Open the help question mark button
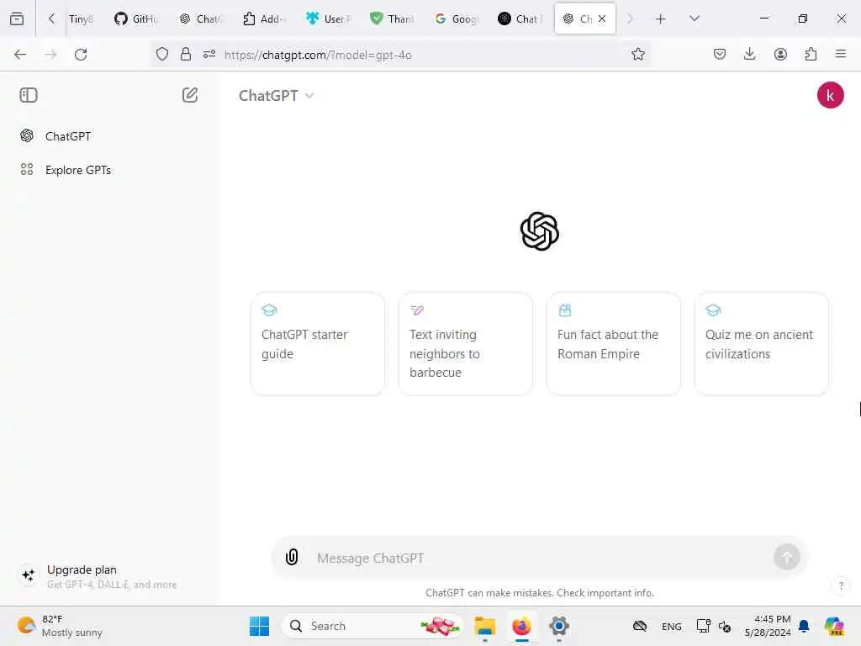 click(x=841, y=585)
